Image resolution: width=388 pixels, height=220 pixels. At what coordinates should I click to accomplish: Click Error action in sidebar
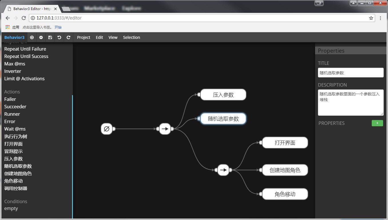coord(10,121)
